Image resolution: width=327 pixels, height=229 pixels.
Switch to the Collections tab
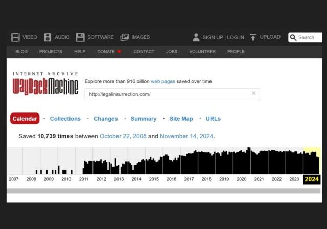tap(65, 119)
